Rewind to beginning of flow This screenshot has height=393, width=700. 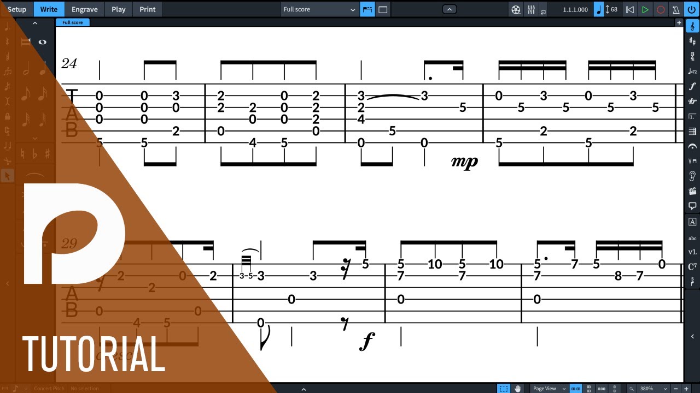click(630, 9)
